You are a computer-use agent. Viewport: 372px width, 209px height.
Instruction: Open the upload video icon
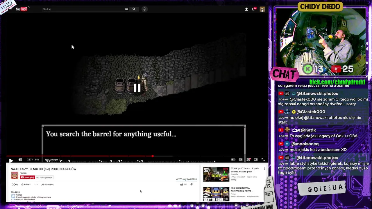pyautogui.click(x=246, y=9)
